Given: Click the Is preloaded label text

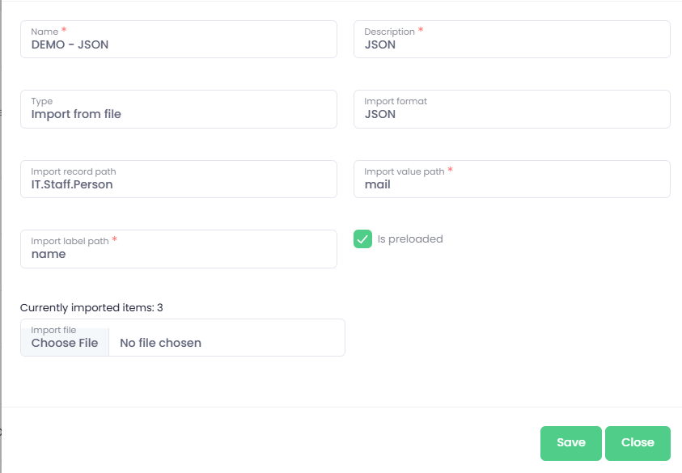Looking at the screenshot, I should coord(410,239).
